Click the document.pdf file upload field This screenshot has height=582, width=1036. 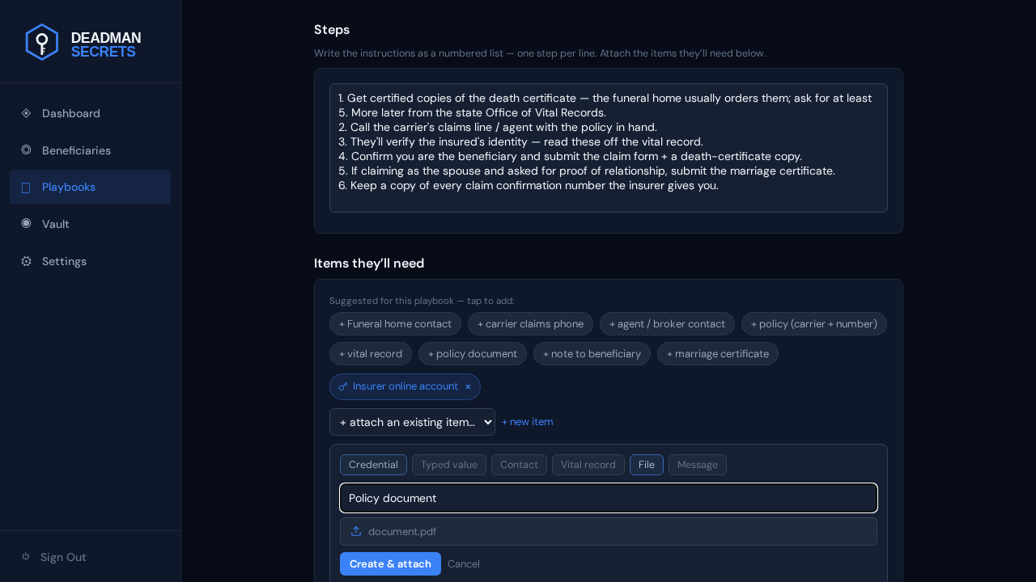[609, 531]
